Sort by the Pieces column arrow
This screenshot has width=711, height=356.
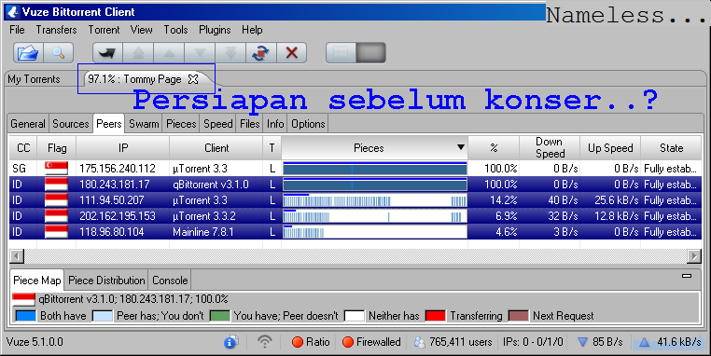(x=461, y=147)
